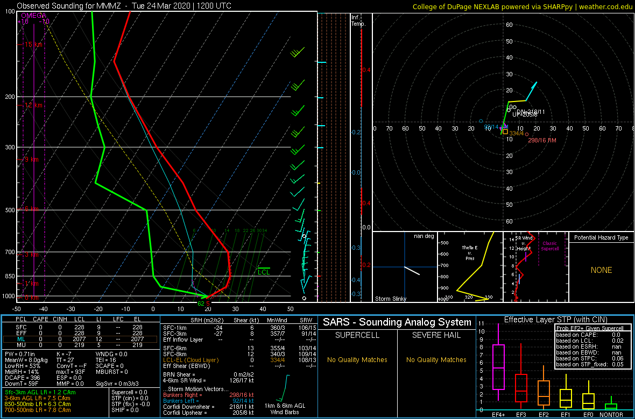Screen dimensions: 635x419
Task: Click the green LCL marker on the skew-T
Action: pyautogui.click(x=264, y=272)
